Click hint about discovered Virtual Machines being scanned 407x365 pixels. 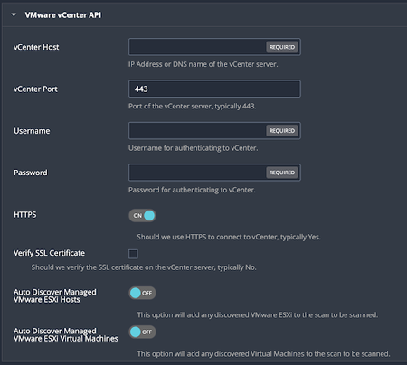tap(263, 354)
